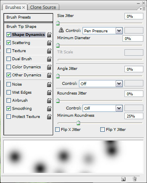The image size is (147, 183).
Task: Lock the Color Dynamics settings
Action: click(49, 67)
